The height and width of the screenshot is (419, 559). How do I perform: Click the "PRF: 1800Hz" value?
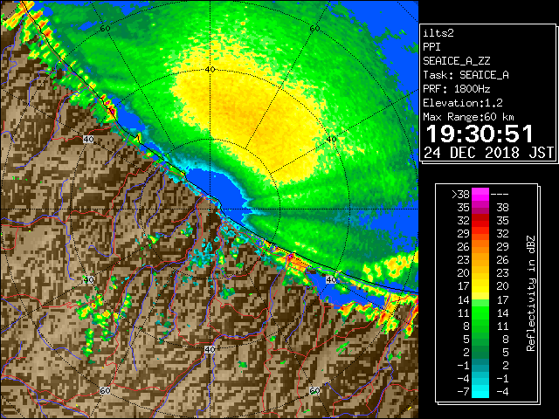[457, 89]
